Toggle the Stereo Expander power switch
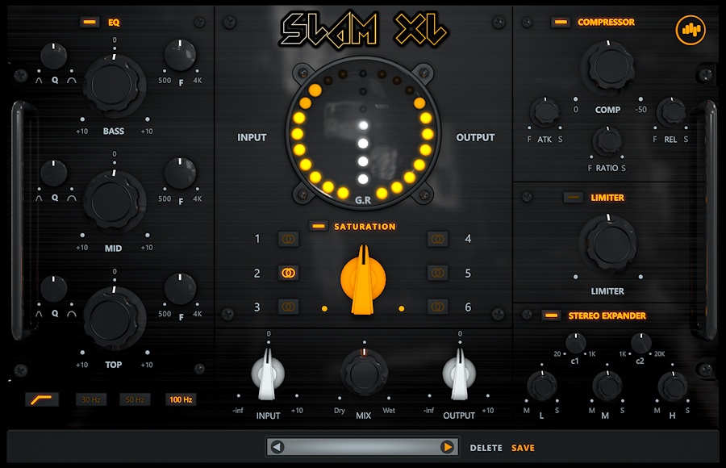The height and width of the screenshot is (468, 726). tap(551, 315)
